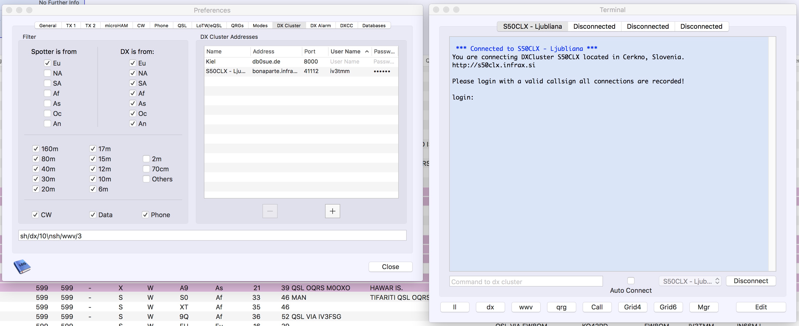Click the db0sue.de address cell
799x326 pixels.
266,62
